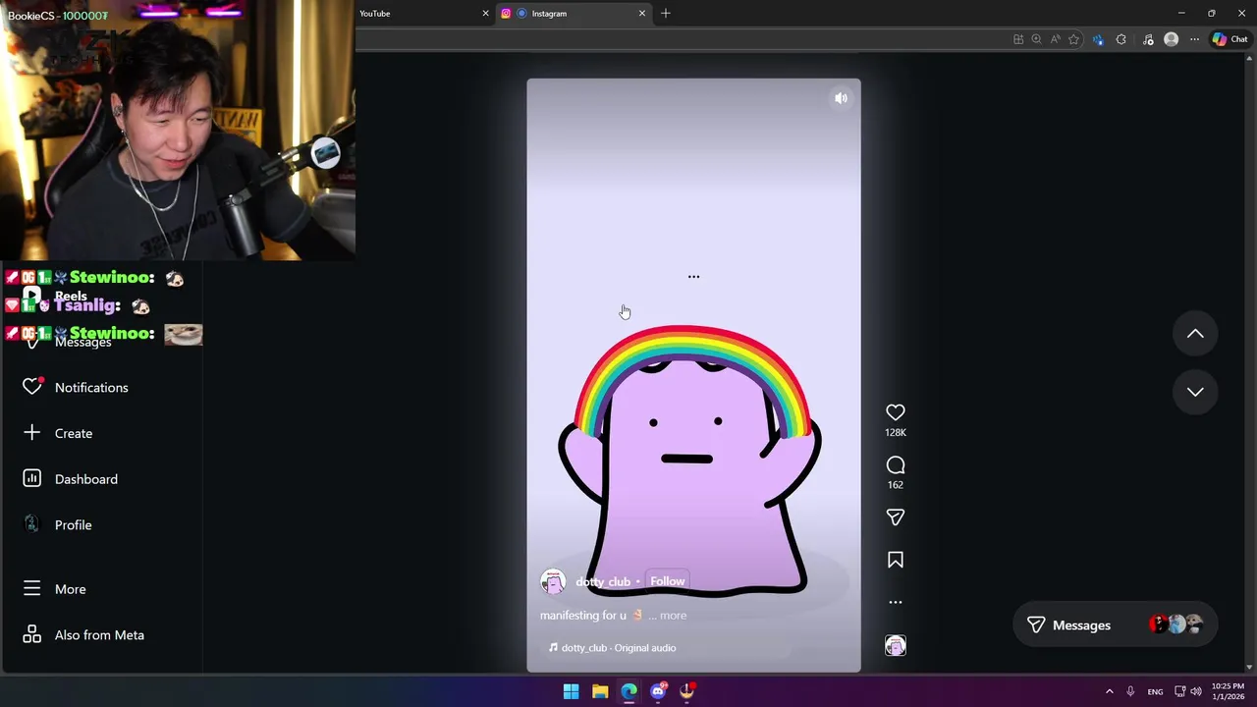This screenshot has width=1257, height=707.
Task: Click the three dots overlay inside the video
Action: point(693,277)
